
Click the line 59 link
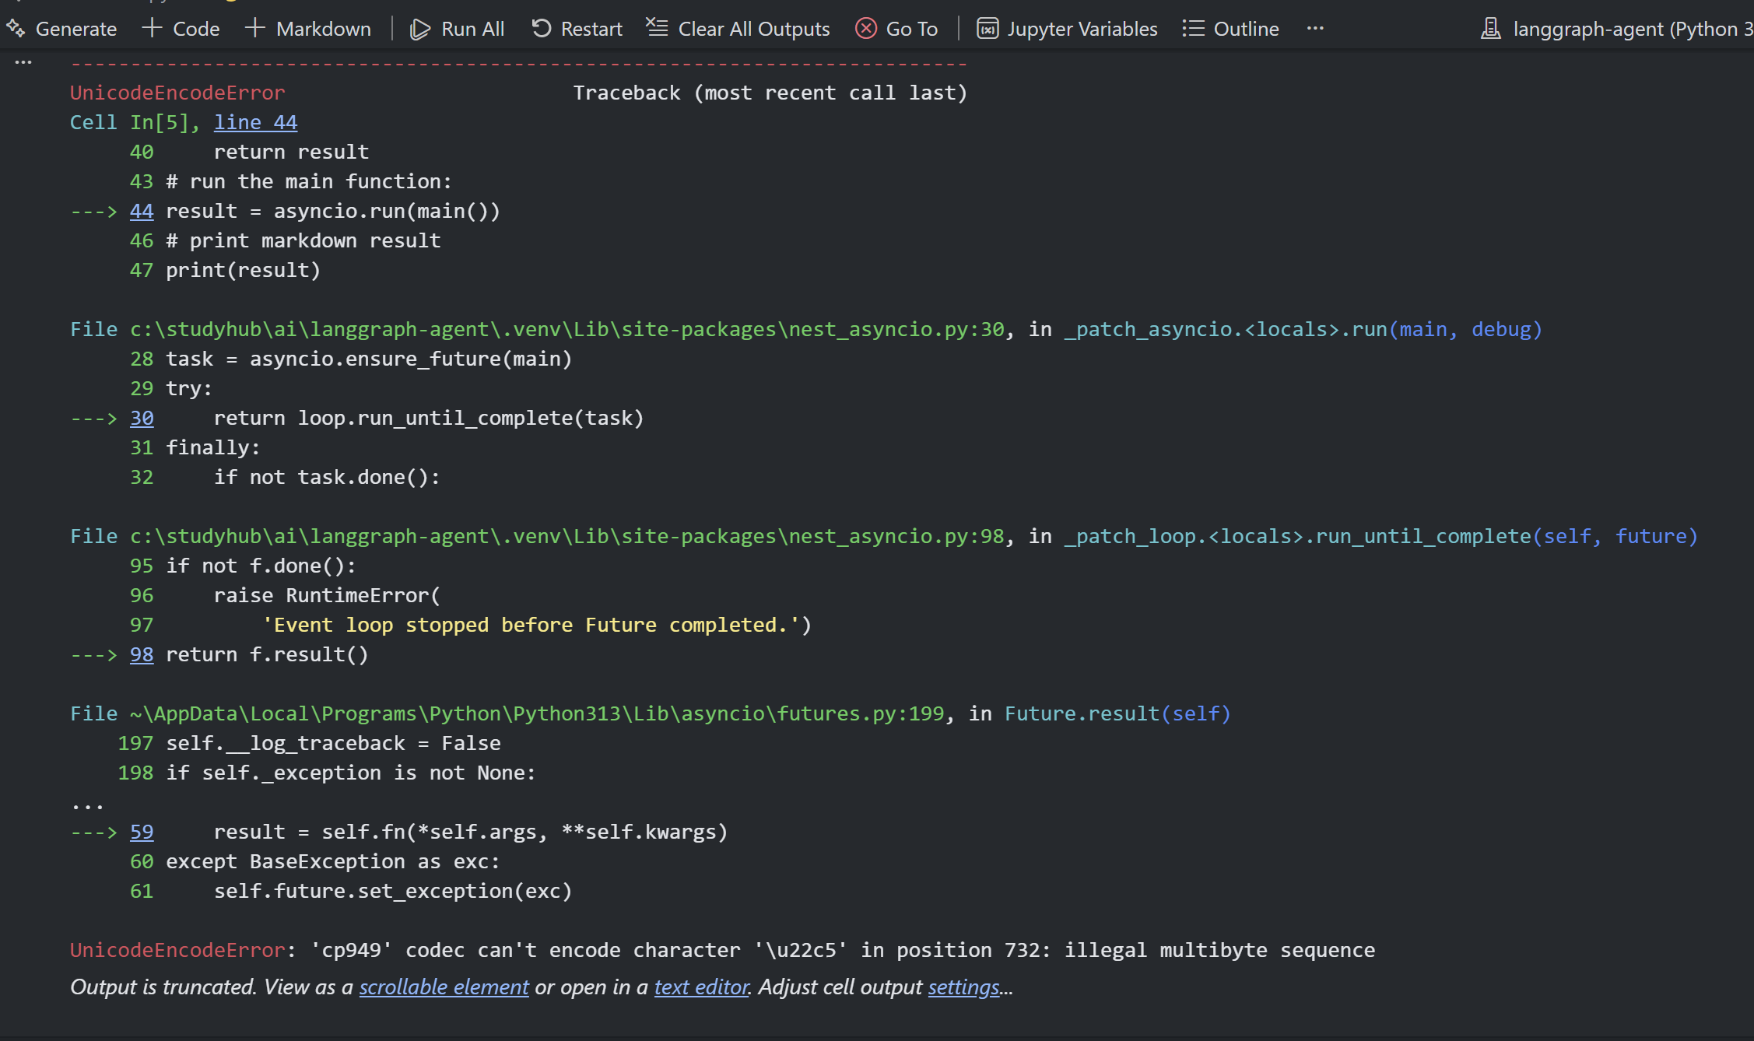coord(142,832)
